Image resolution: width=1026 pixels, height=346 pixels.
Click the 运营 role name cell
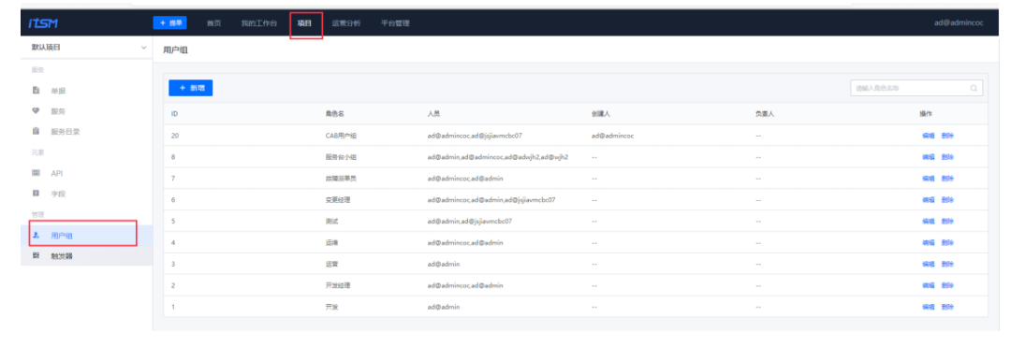point(331,264)
